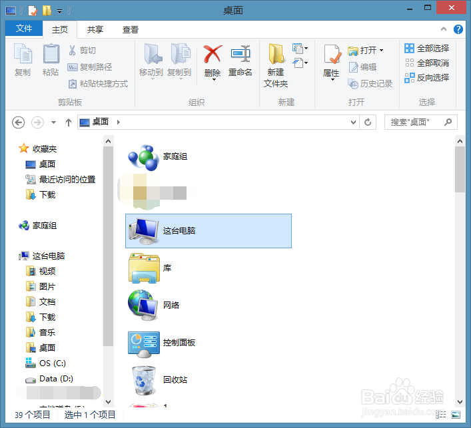
Task: Open the File (文件) tab
Action: 24,28
